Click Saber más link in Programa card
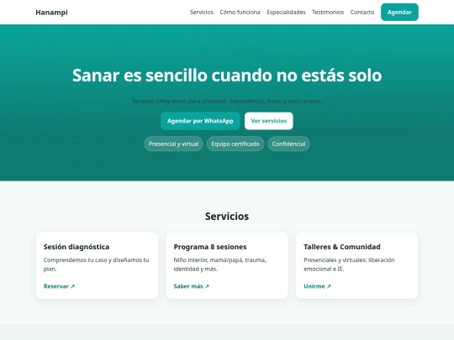The width and height of the screenshot is (454, 340). point(191,286)
